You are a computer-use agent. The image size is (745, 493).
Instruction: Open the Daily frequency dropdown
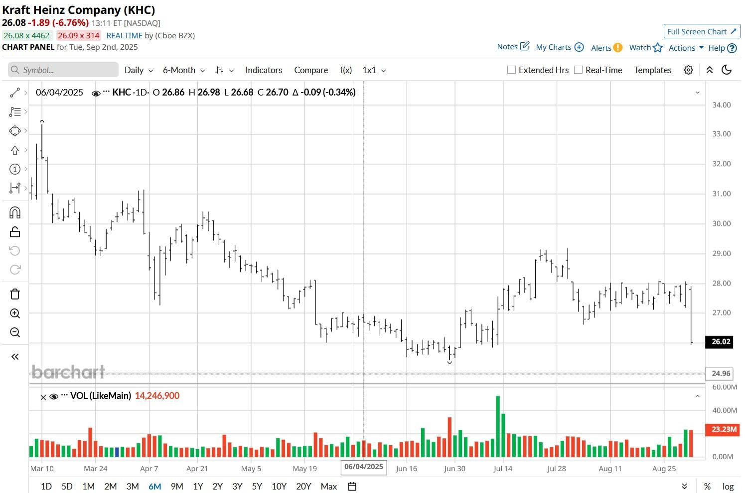coord(139,70)
